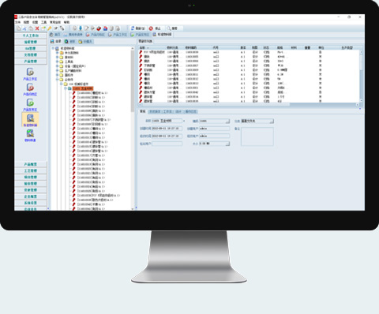The image size is (379, 314).
Task: Open the sidebar document icon with red badge
Action: (30, 89)
